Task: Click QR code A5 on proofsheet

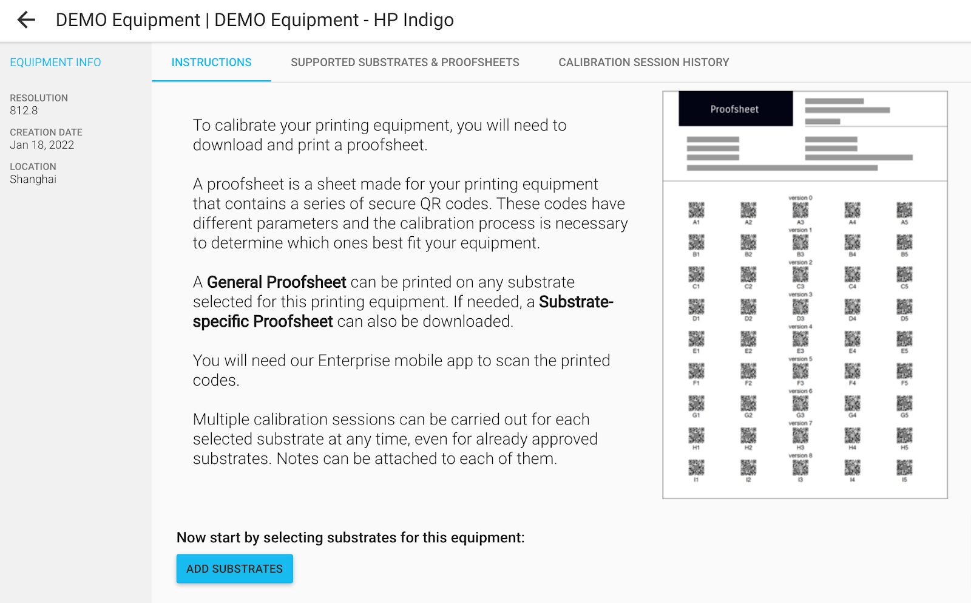Action: (904, 210)
